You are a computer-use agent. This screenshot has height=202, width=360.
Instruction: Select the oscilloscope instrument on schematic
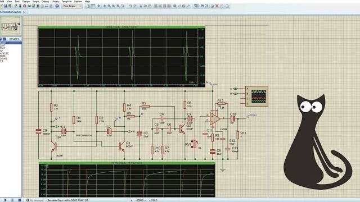[x=256, y=96]
